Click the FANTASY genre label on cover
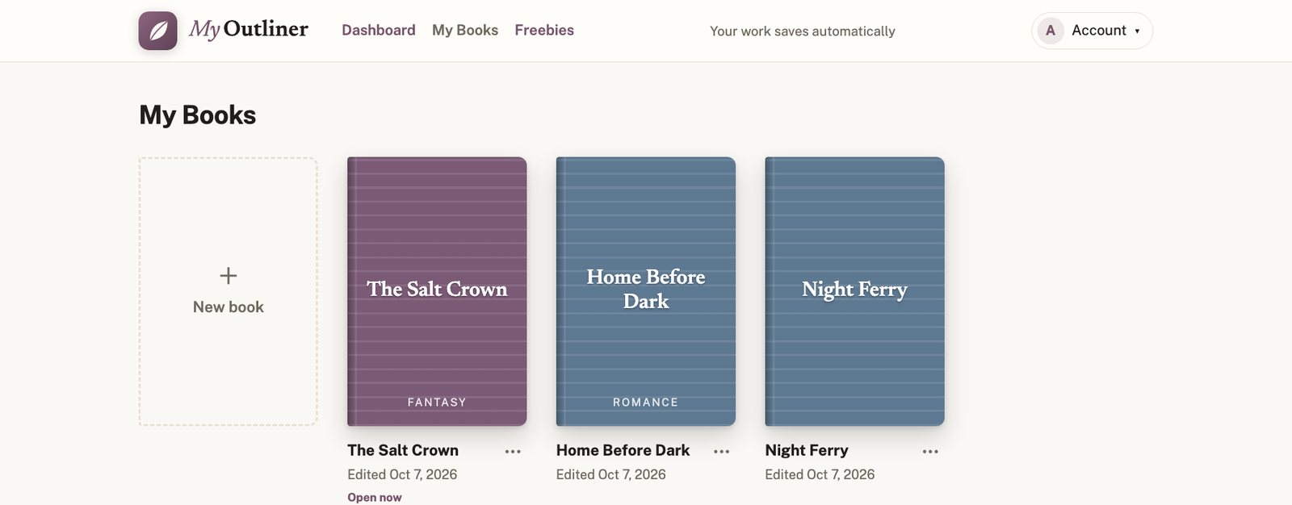 pyautogui.click(x=437, y=402)
